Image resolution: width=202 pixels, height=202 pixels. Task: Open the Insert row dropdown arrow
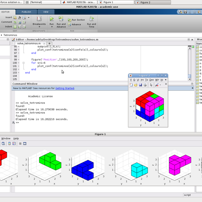click(29, 18)
